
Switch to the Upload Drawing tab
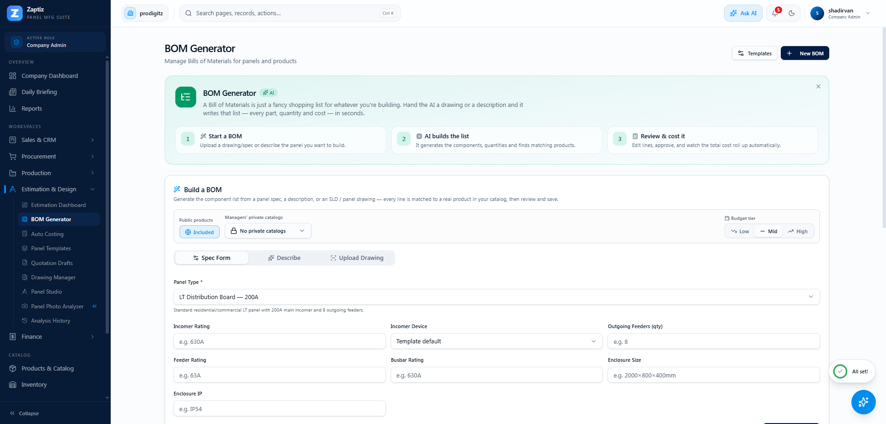coord(357,258)
